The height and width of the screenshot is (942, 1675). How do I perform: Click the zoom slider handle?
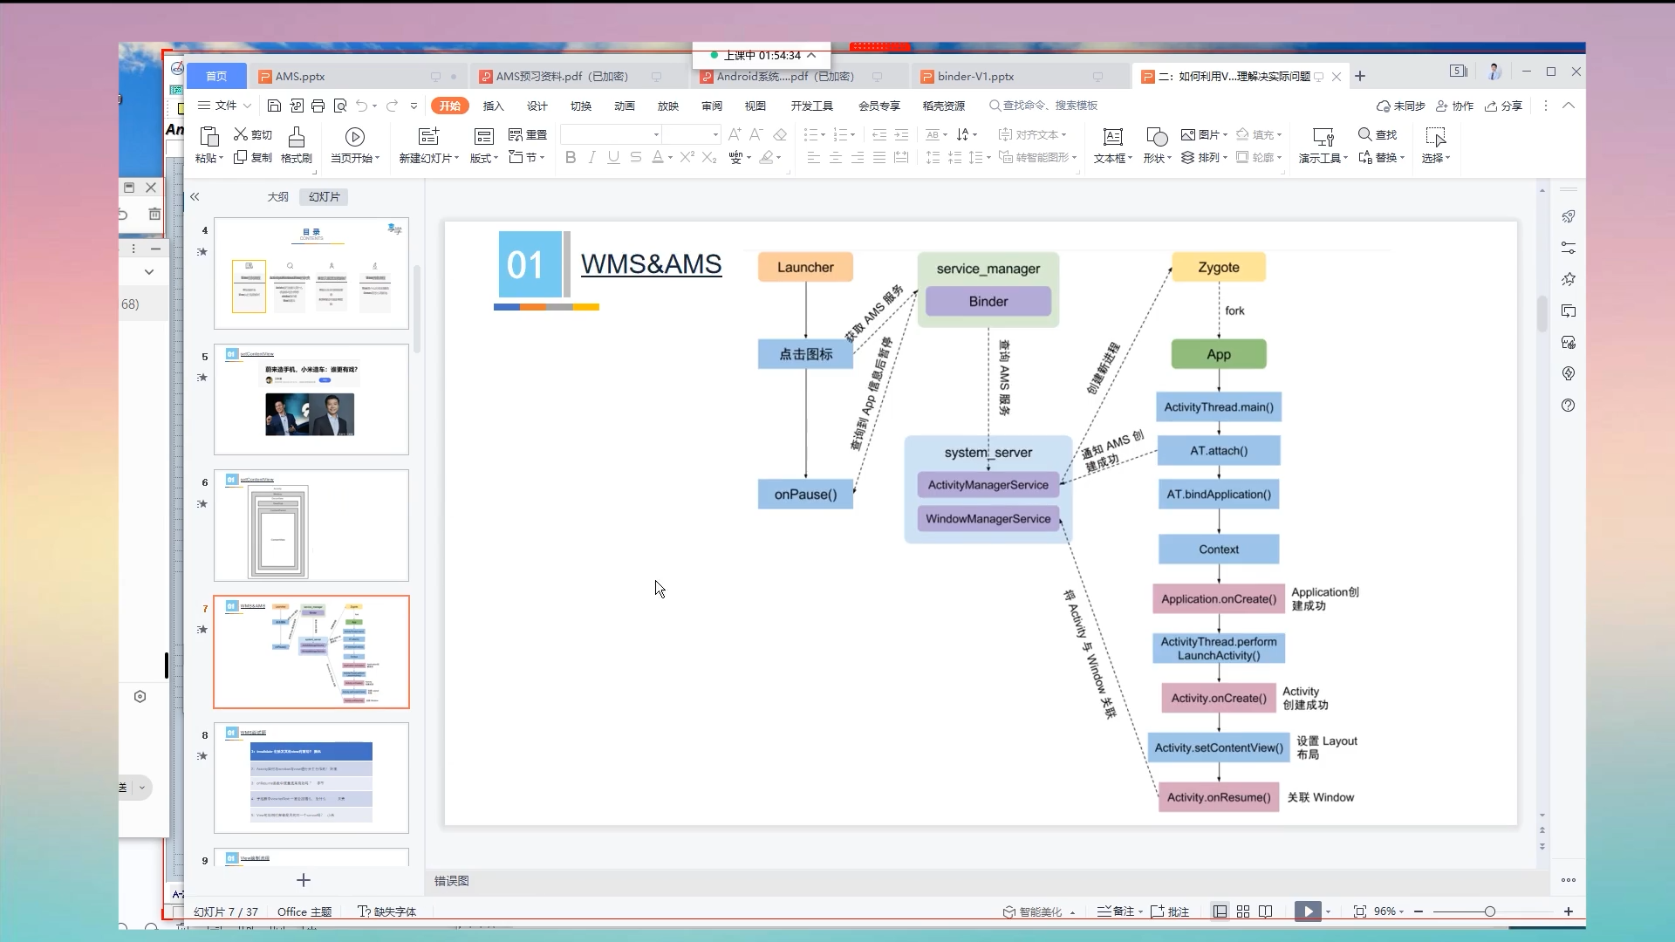[x=1490, y=911]
